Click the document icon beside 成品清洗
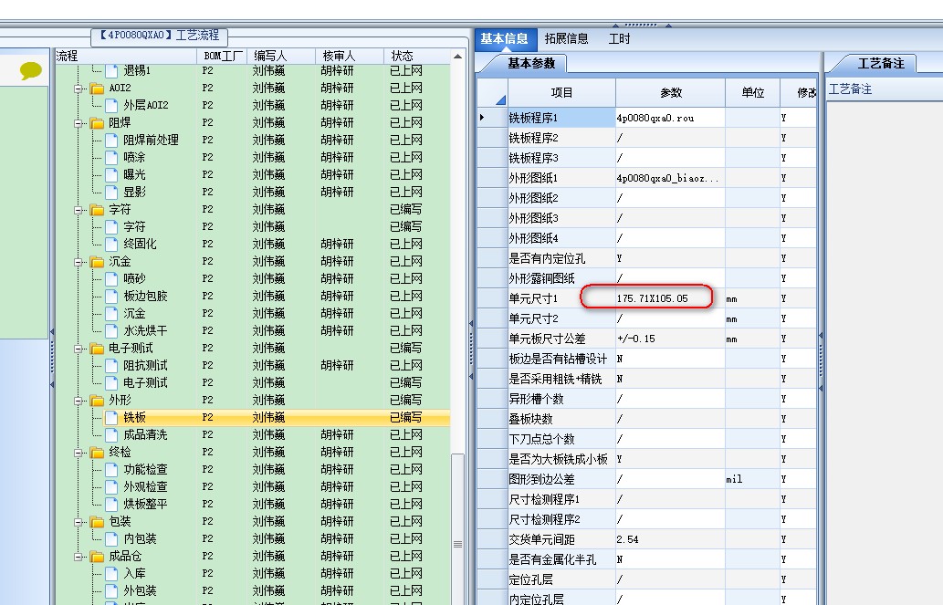The width and height of the screenshot is (943, 605). click(x=111, y=435)
